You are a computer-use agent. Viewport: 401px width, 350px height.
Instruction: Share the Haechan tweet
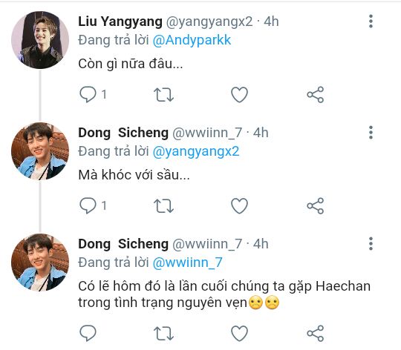(316, 333)
